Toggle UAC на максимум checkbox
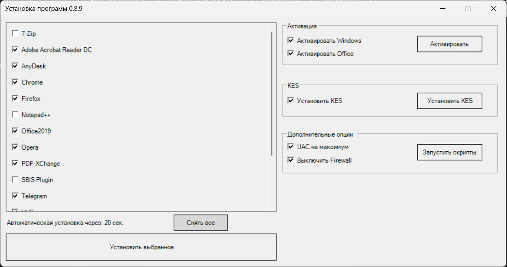This screenshot has height=267, width=507. (290, 147)
